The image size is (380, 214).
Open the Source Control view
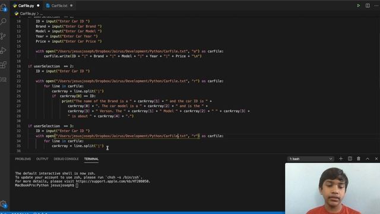coord(4,36)
